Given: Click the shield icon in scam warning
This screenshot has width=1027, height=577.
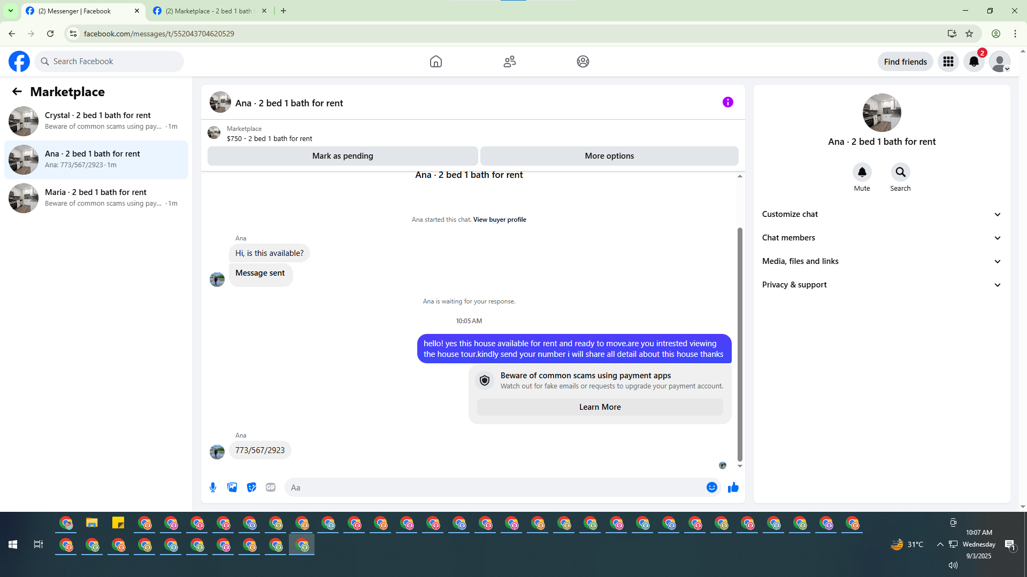Looking at the screenshot, I should click(x=485, y=380).
